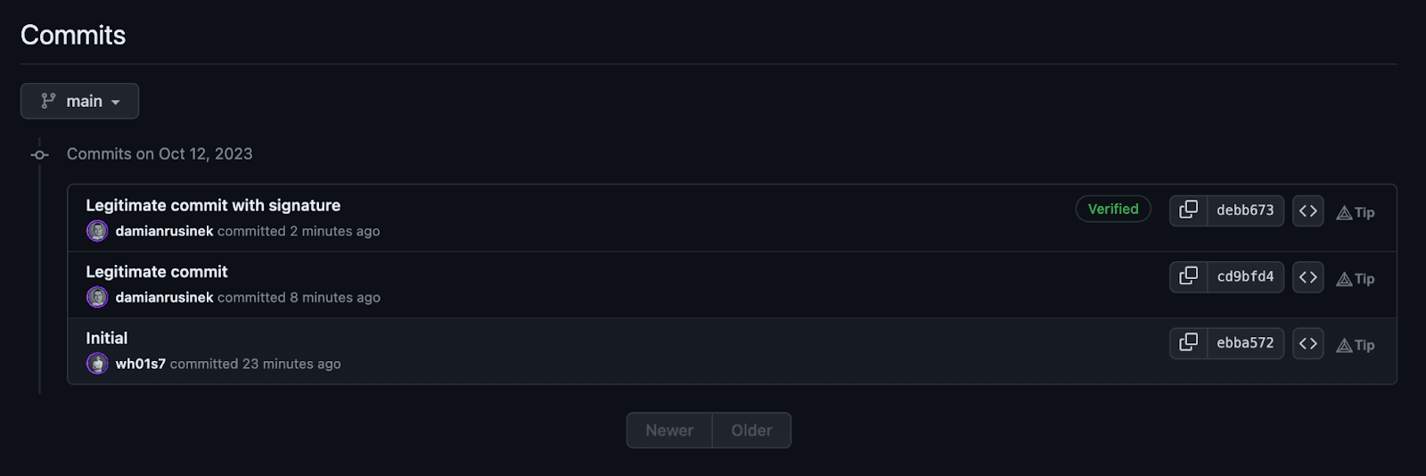The image size is (1426, 476).
Task: Open commit hash debb673
Action: pyautogui.click(x=1245, y=210)
